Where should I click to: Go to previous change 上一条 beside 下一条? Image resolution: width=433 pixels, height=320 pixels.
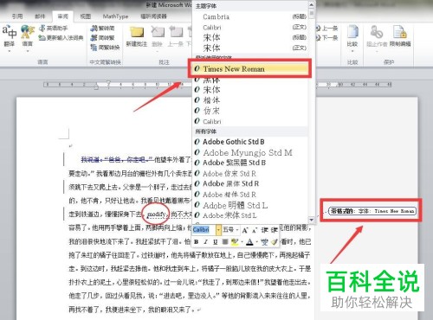[326, 29]
